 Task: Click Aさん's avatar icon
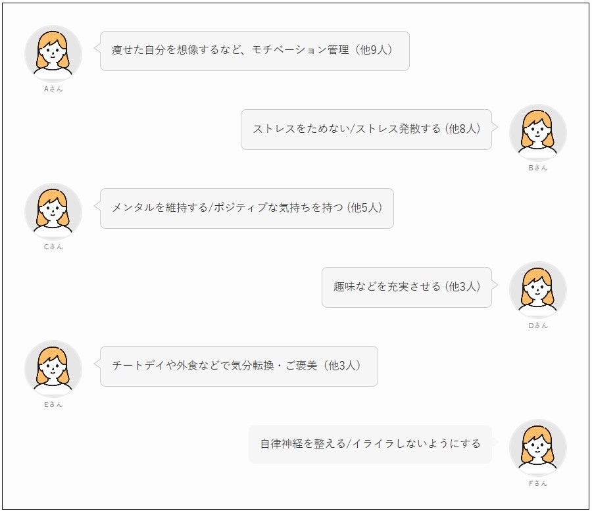pos(53,53)
